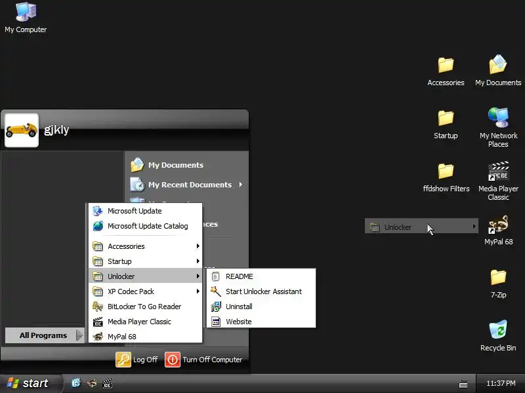Expand the Unlocker submenu arrow in All Programs
525x393 pixels.
[x=198, y=276]
